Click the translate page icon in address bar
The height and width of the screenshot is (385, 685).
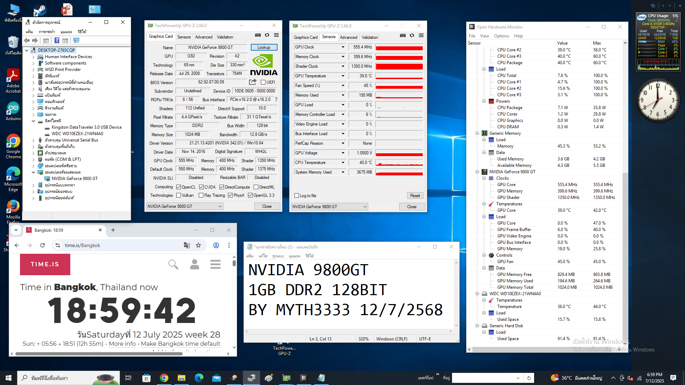(187, 245)
